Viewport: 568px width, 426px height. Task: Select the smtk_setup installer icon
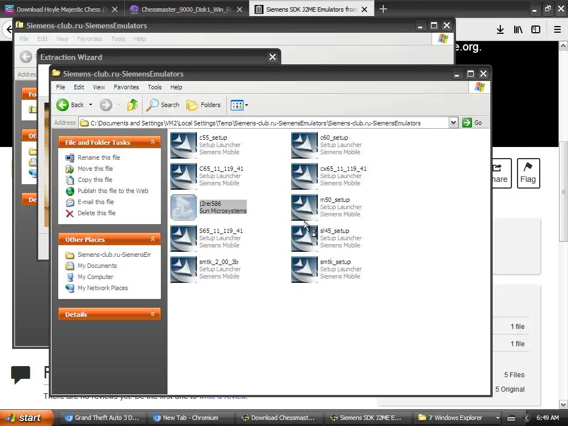305,270
